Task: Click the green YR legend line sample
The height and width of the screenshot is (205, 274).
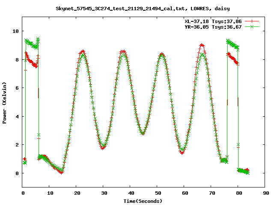Action: pos(252,26)
